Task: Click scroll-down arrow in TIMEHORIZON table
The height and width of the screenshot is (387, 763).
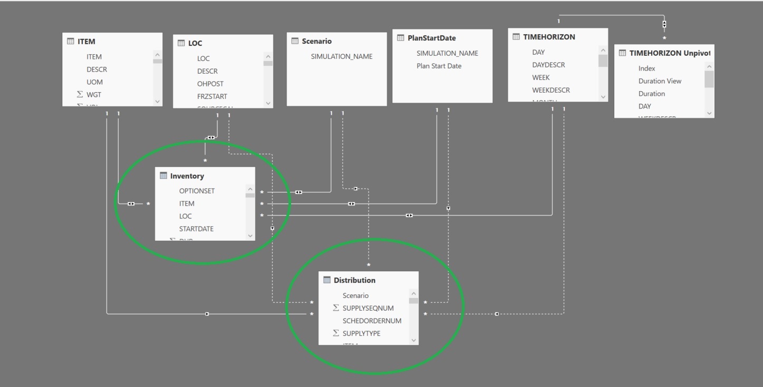Action: pyautogui.click(x=603, y=97)
